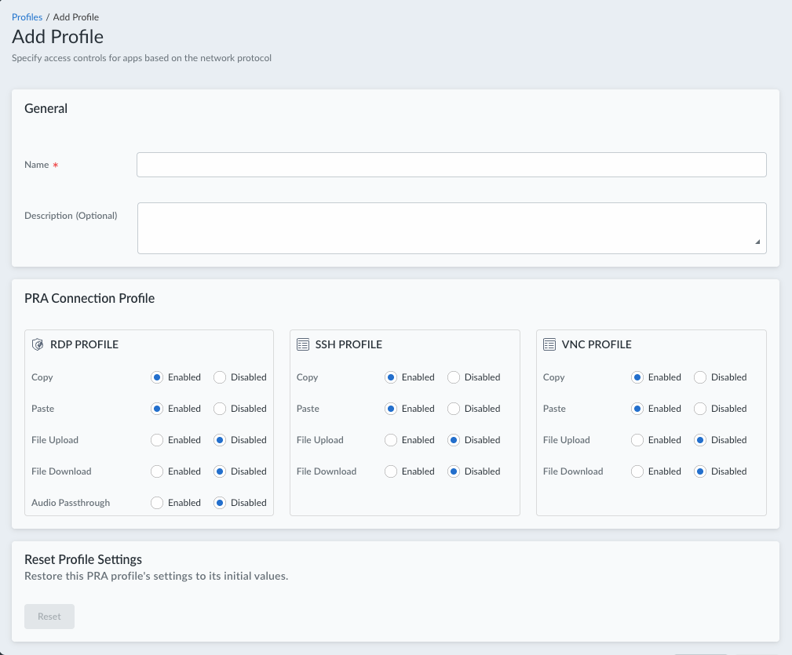Click the RDP Profile shield icon
Image resolution: width=792 pixels, height=655 pixels.
pyautogui.click(x=37, y=344)
